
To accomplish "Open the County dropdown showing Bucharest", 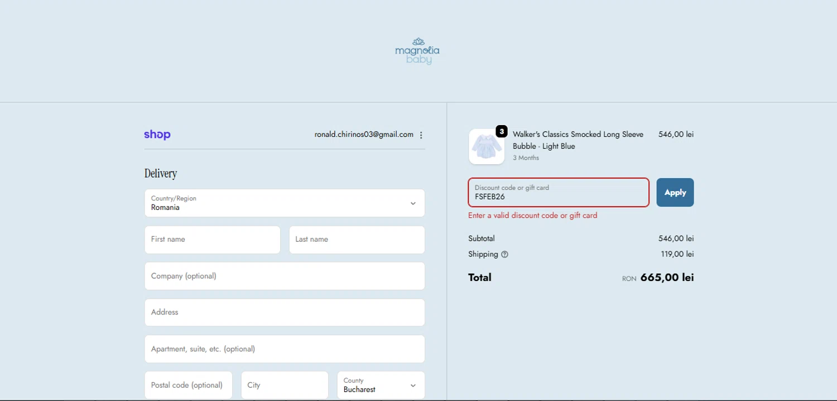I will pyautogui.click(x=381, y=385).
